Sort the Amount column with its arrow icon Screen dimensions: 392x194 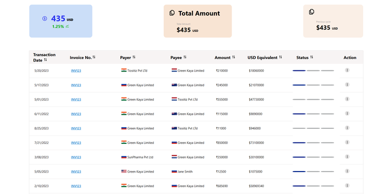(x=234, y=57)
